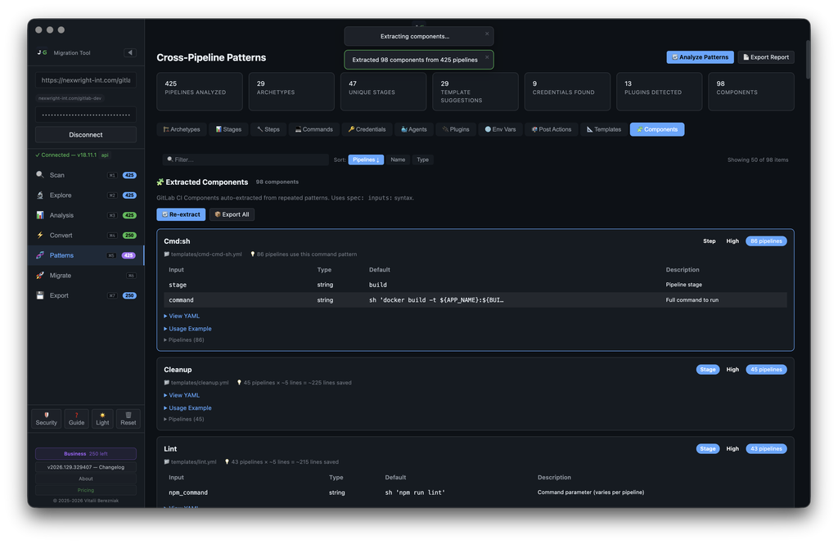Click the Export Report button
Screen dimensions: 838x544
pos(766,57)
